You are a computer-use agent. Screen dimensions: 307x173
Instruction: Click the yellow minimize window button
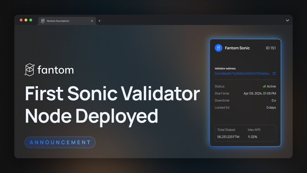(x=26, y=20)
